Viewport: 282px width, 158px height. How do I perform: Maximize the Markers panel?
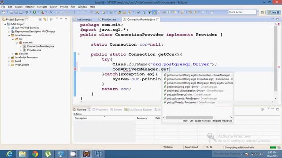[x=277, y=109]
